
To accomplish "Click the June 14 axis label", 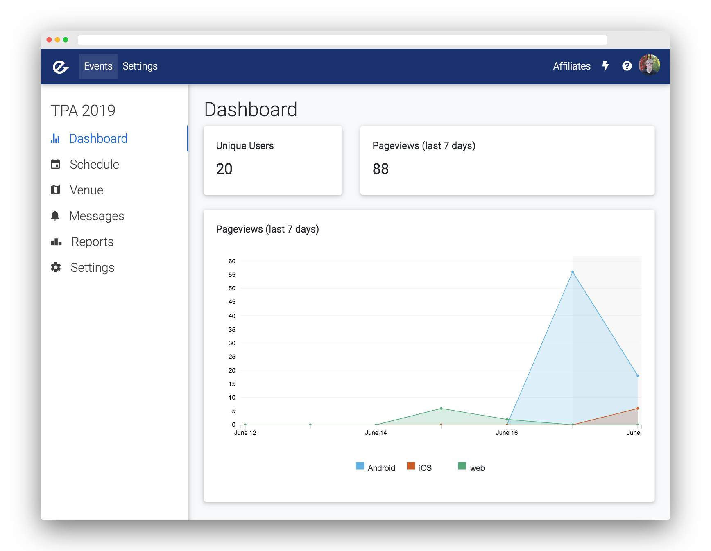I will point(376,433).
